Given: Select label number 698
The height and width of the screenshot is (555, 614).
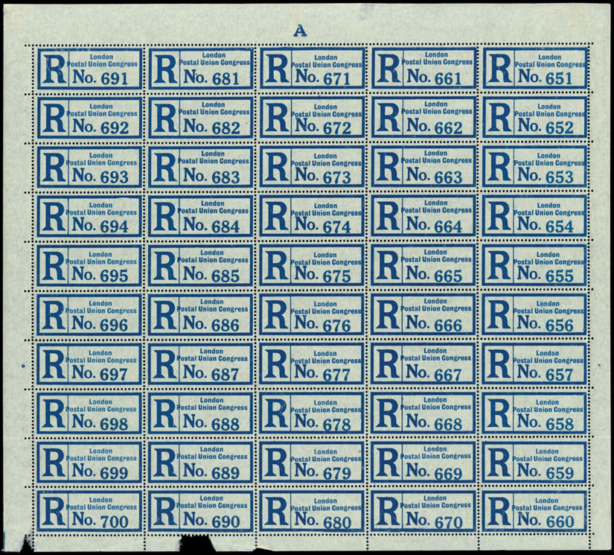Looking at the screenshot, I should (89, 413).
